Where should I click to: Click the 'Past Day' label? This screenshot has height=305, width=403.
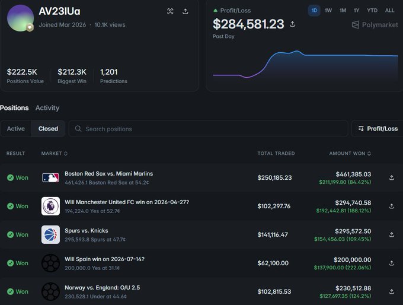coord(223,36)
